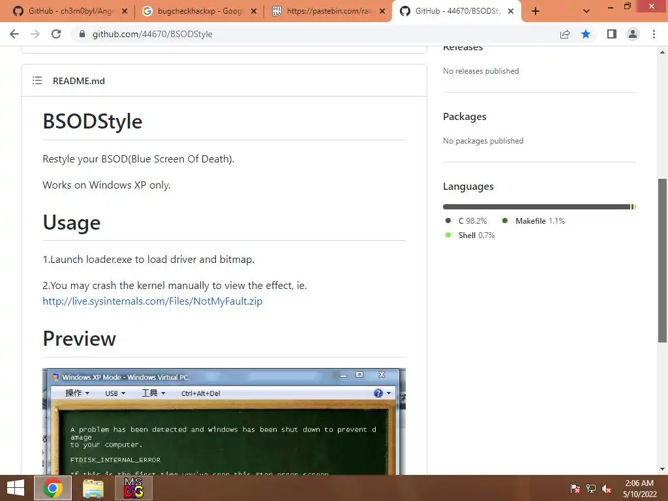Open network status tray icon
Viewport: 668px width, 501px height.
click(591, 488)
